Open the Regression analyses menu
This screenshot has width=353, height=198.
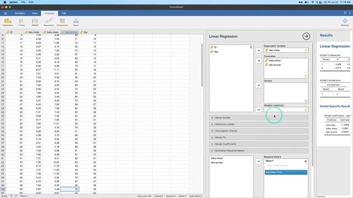coord(49,22)
